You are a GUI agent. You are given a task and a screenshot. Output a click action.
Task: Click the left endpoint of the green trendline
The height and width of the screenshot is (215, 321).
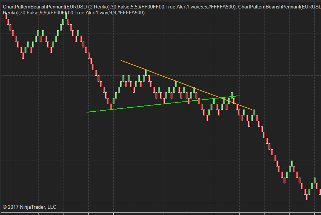[87, 112]
